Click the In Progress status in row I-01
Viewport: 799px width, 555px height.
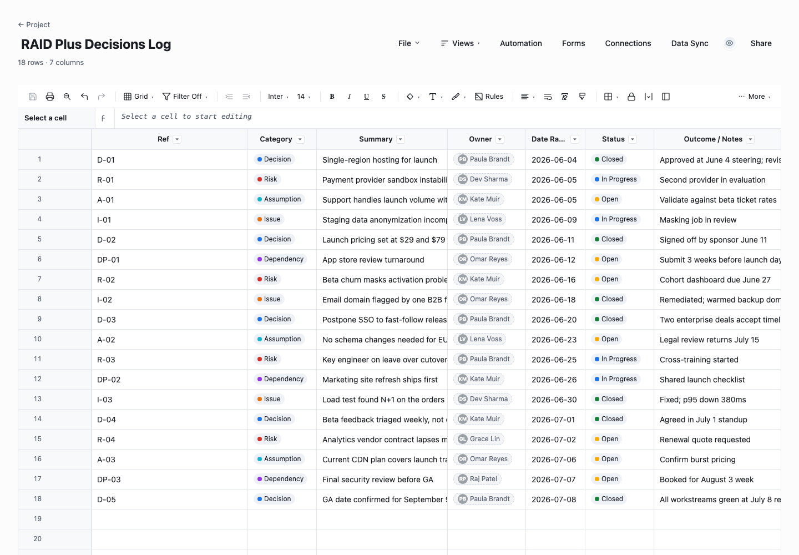(616, 219)
